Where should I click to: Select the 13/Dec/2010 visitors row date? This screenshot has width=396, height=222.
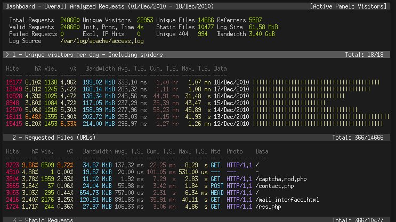coord(231,117)
